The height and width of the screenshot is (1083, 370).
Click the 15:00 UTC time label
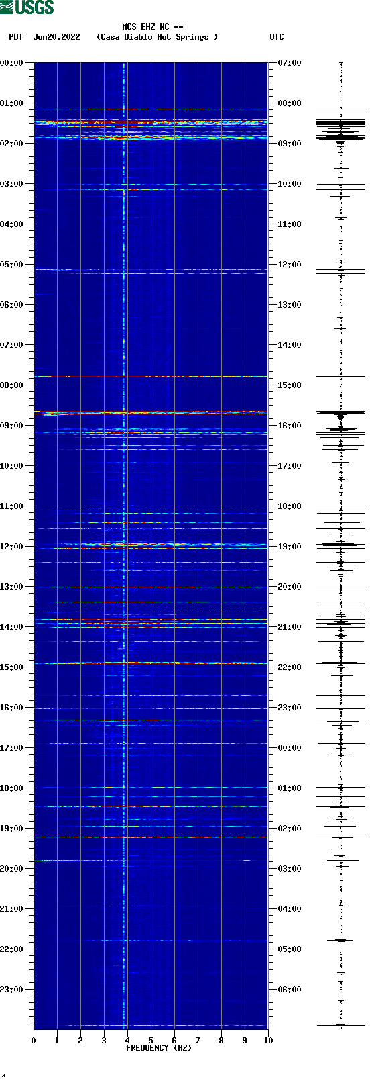(290, 385)
